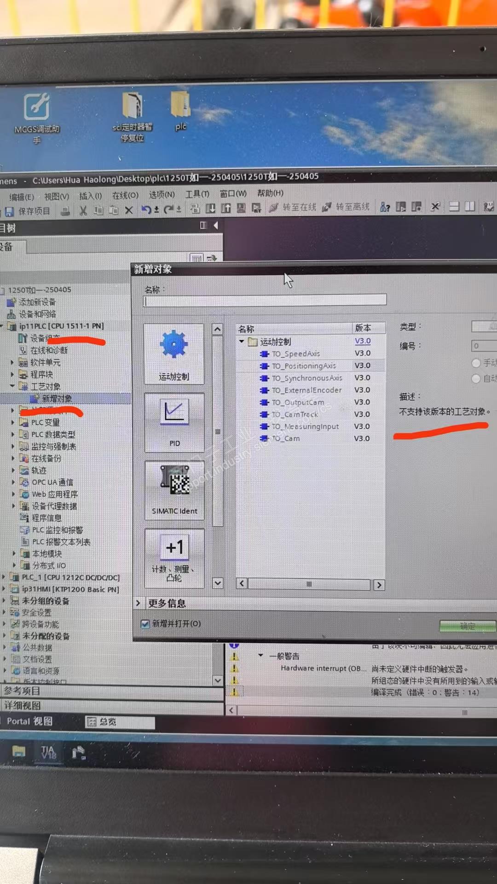497x884 pixels.
Task: Click the download to device icon
Action: (x=210, y=208)
